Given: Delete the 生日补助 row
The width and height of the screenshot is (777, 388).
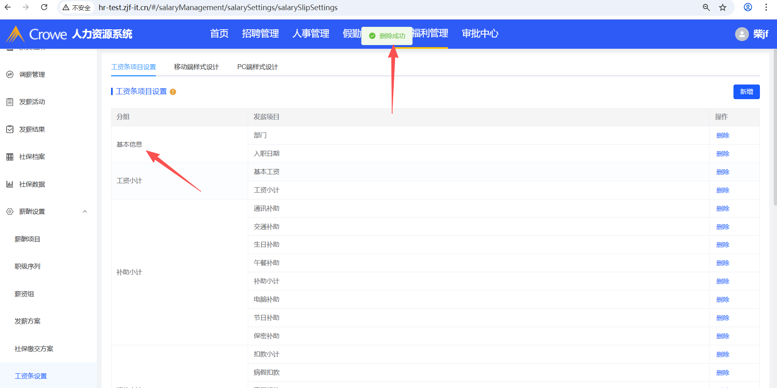Looking at the screenshot, I should (x=723, y=245).
